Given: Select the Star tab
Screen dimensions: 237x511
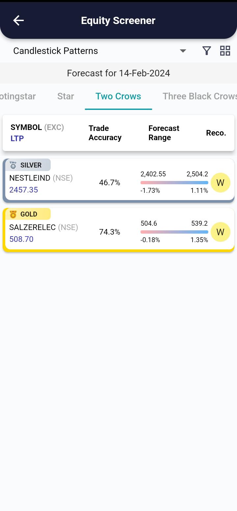Looking at the screenshot, I should click(66, 96).
